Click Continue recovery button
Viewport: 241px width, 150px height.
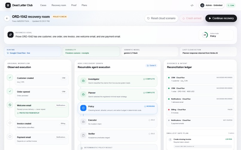(221, 18)
